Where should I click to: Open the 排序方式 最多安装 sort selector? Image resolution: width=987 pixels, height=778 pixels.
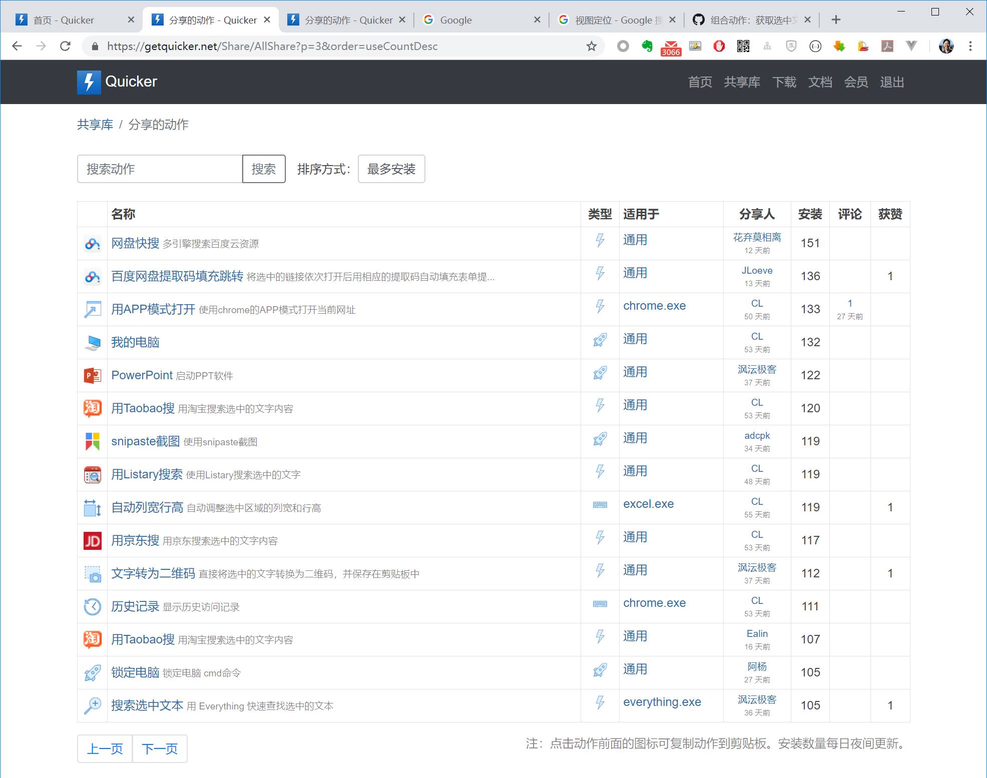[391, 169]
